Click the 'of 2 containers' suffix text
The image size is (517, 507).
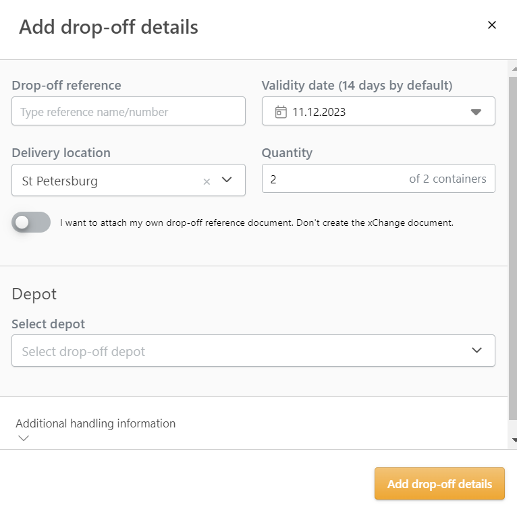pos(447,179)
